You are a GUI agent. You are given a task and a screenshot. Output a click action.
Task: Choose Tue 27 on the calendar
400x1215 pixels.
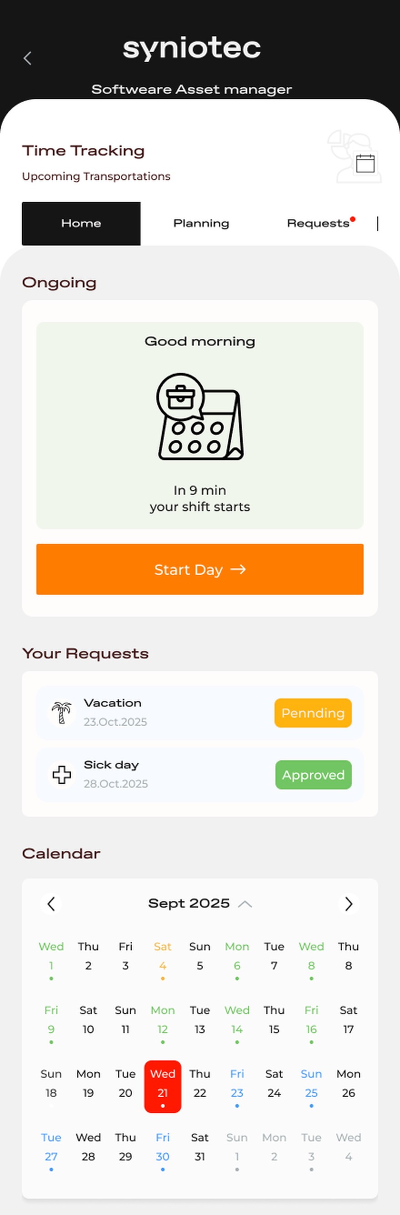click(x=51, y=1150)
